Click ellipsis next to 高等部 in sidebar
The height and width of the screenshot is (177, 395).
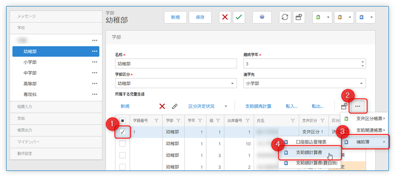(95, 84)
